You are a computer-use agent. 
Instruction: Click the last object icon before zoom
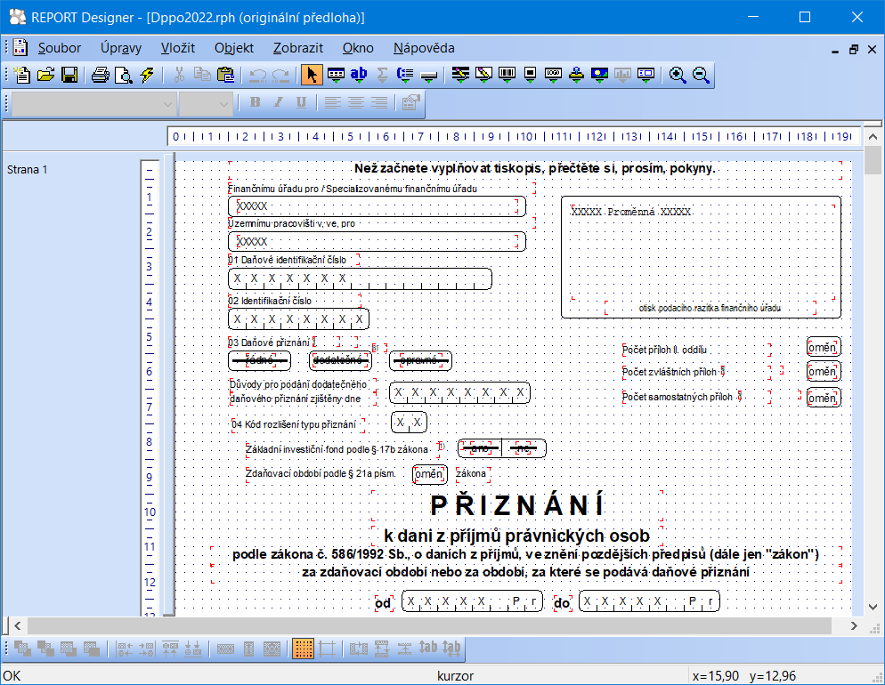(x=645, y=75)
